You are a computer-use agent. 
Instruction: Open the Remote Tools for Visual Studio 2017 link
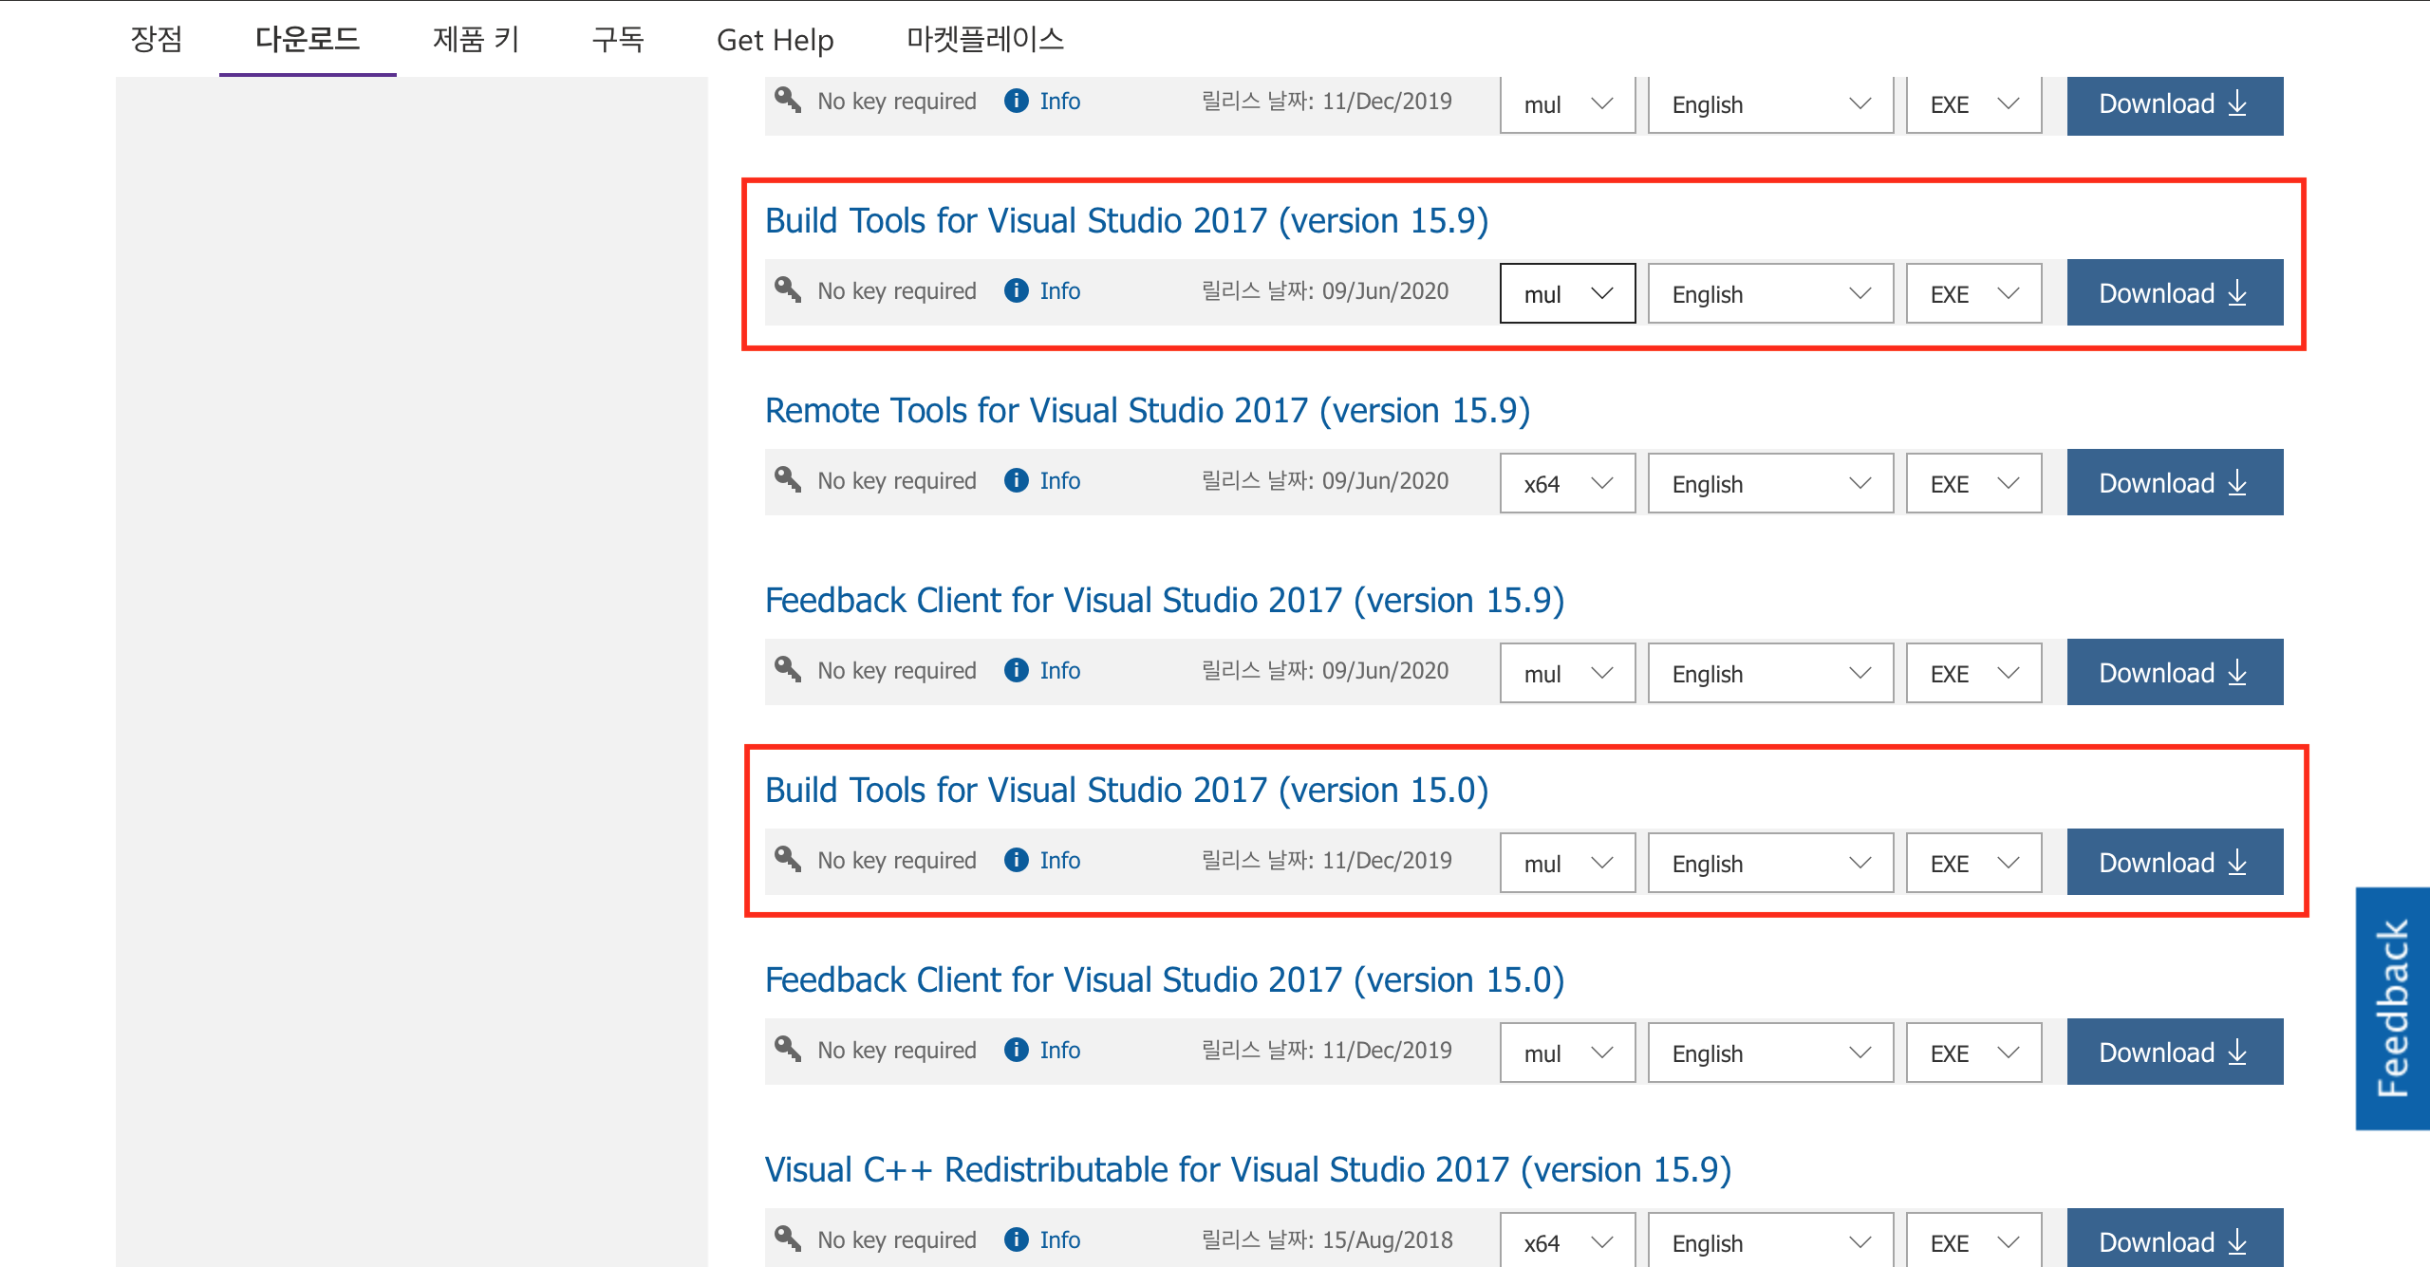[x=1147, y=411]
